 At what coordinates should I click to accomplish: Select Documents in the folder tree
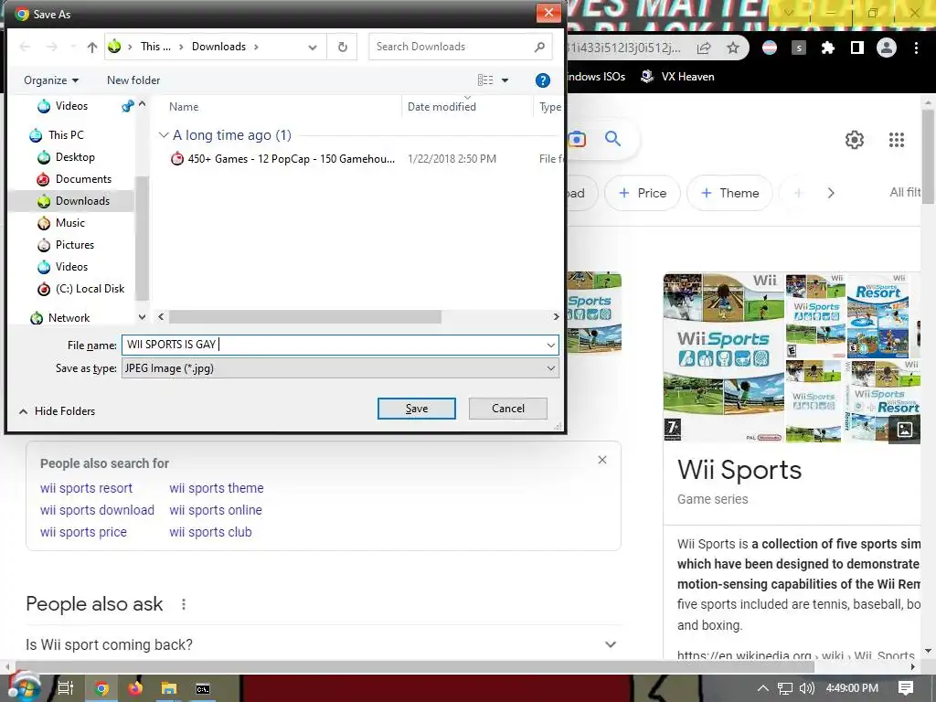click(83, 179)
